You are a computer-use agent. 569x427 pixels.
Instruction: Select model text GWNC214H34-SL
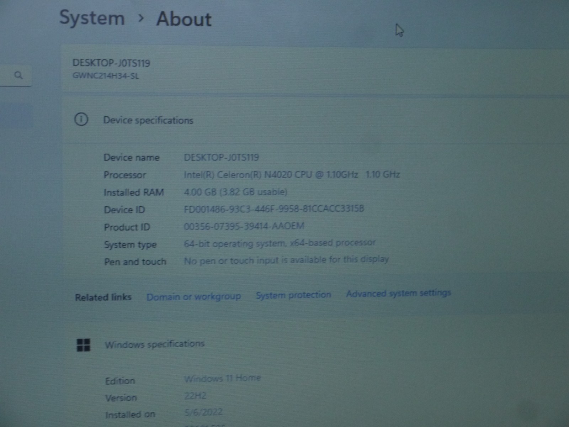(106, 76)
